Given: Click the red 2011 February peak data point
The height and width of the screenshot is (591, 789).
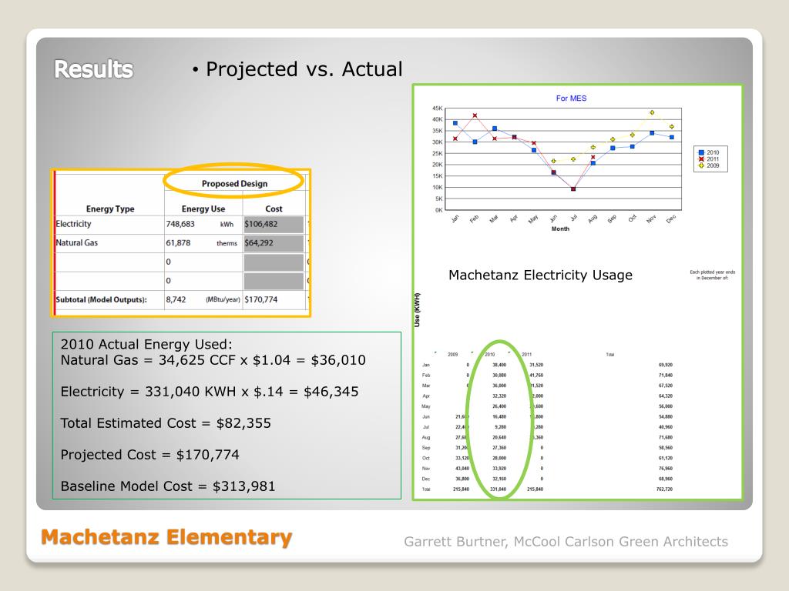Looking at the screenshot, I should coord(475,115).
